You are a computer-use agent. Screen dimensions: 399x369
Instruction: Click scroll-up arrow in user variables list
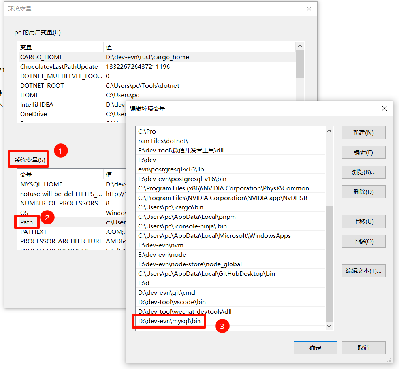tap(300, 47)
